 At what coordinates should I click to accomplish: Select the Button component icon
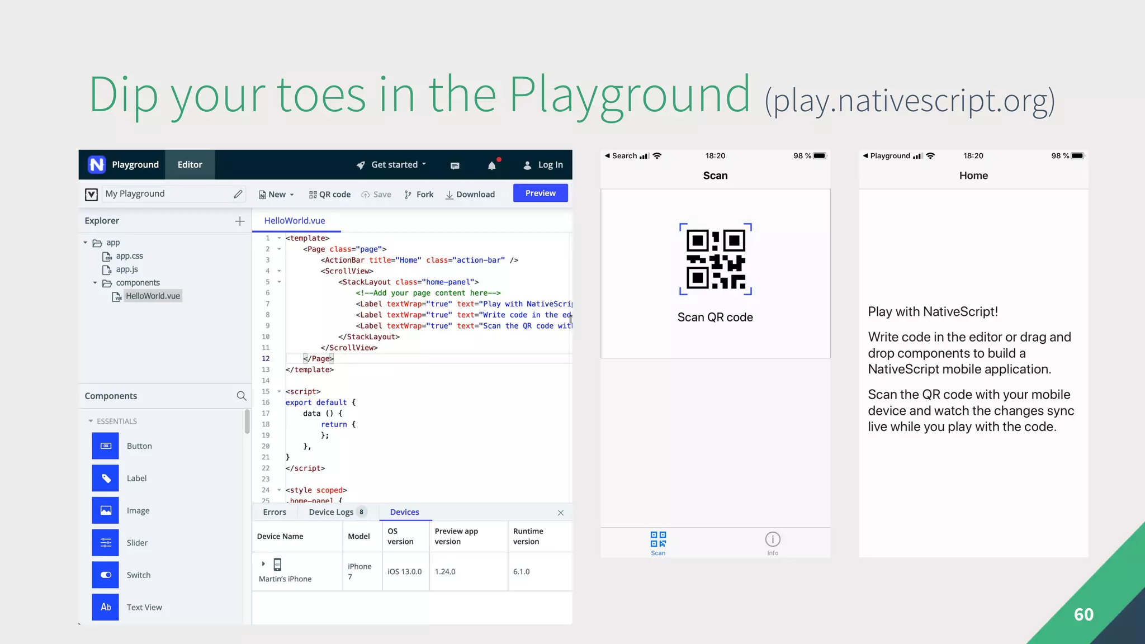pos(106,446)
